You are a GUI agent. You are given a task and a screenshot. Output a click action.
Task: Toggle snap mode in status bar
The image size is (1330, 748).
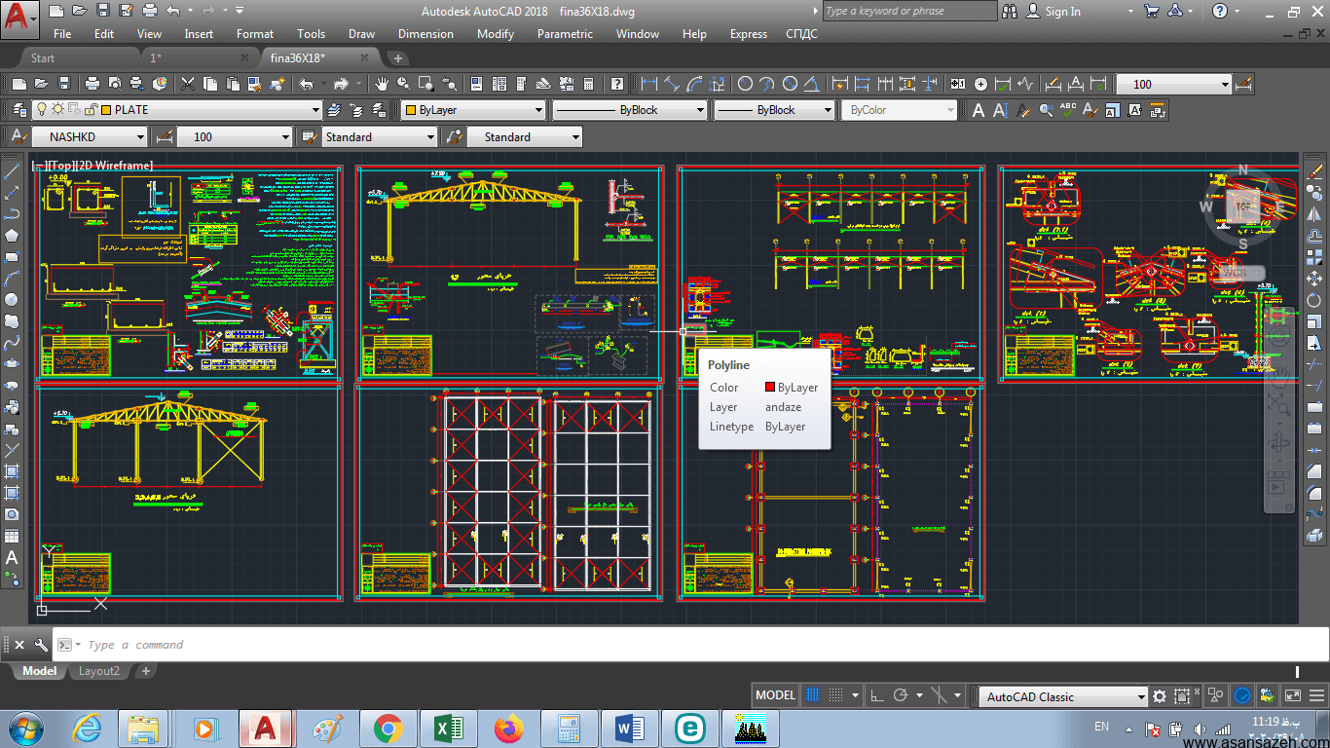pos(835,695)
